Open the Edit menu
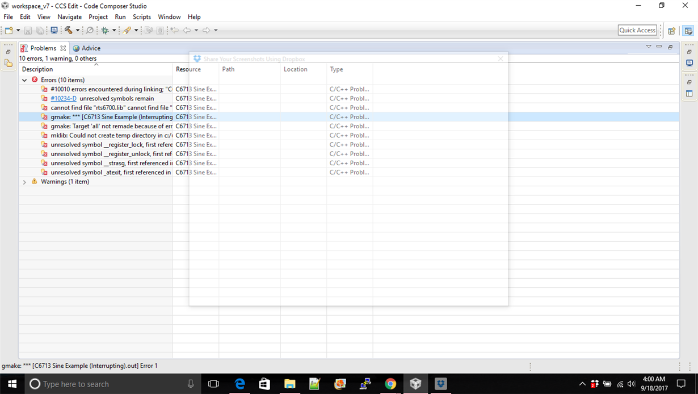 25,17
